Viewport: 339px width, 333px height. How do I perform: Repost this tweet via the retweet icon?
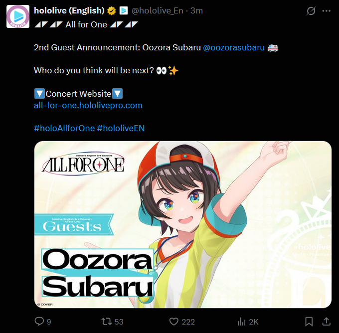(x=106, y=322)
